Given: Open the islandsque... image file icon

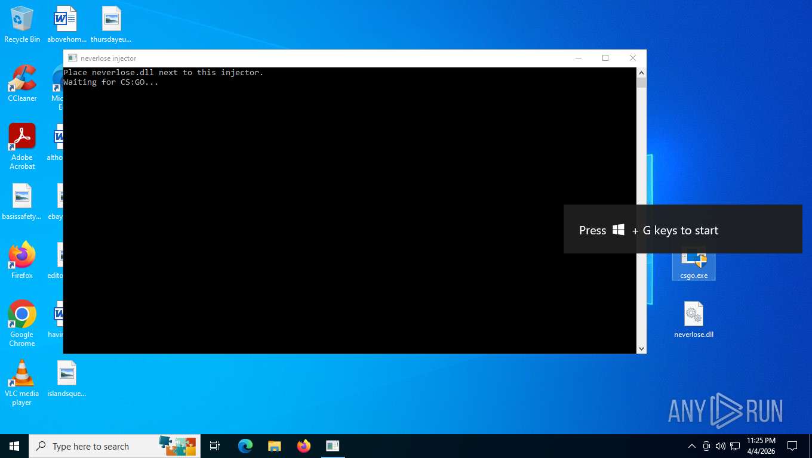Looking at the screenshot, I should coord(67,379).
